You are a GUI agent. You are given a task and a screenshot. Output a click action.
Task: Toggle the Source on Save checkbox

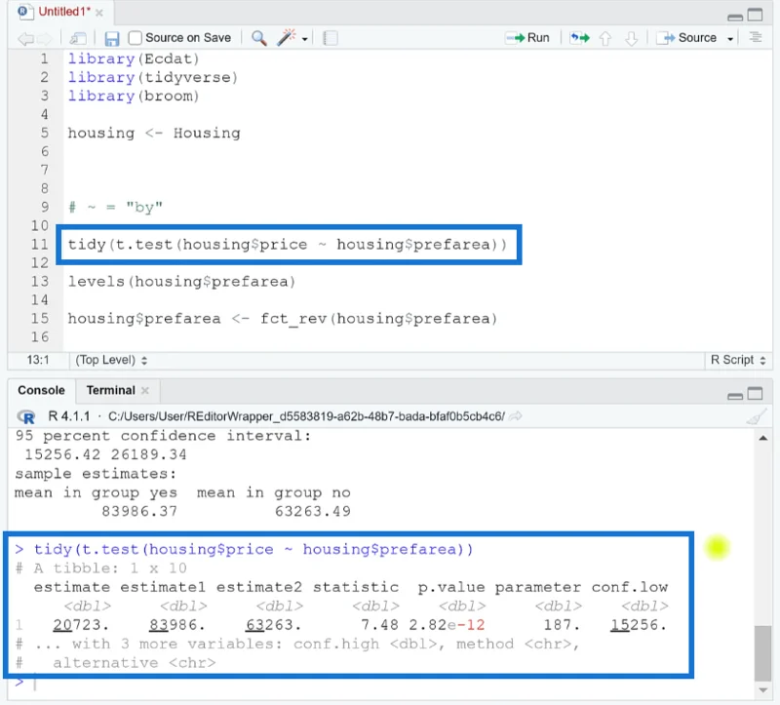tap(135, 38)
